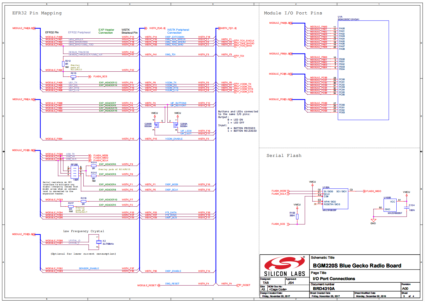This screenshot has width=425, height=302.
Task: Select the GND symbol in Serial Flash
Action: coord(373,221)
